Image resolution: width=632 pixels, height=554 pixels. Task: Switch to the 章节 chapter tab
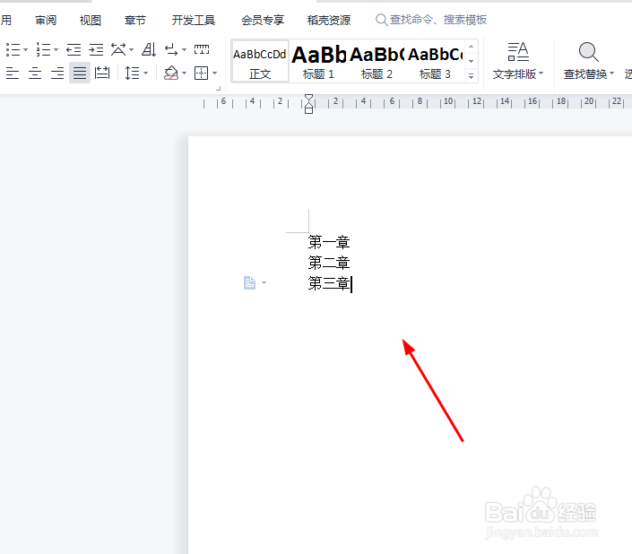pyautogui.click(x=135, y=20)
